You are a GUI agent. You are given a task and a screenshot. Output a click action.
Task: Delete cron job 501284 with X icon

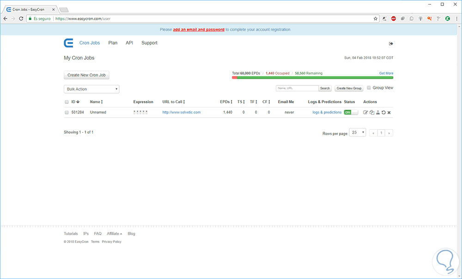(x=389, y=113)
